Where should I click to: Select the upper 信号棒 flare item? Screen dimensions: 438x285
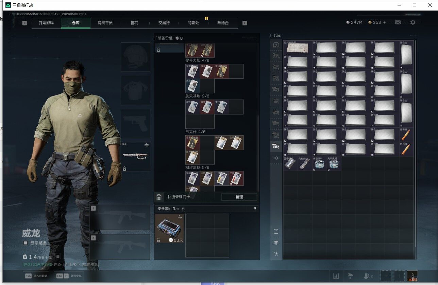tap(406, 135)
